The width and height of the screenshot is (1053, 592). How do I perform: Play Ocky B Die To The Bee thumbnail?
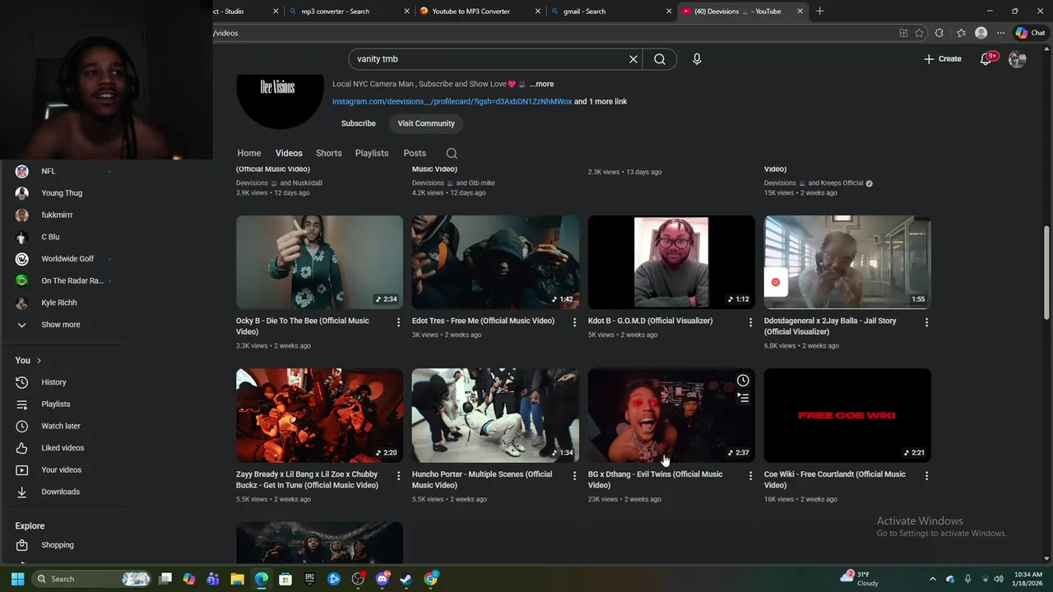(x=319, y=262)
